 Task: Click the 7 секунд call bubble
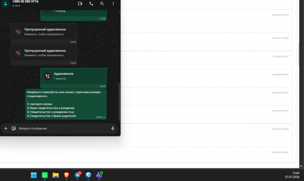click(74, 15)
